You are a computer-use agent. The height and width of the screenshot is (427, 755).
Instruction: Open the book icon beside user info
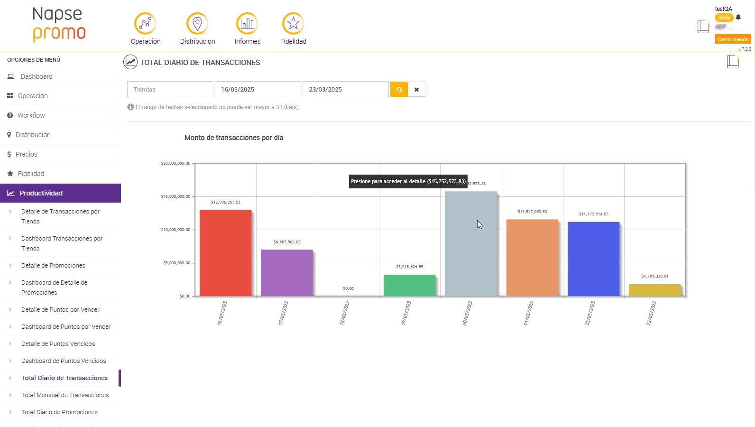[x=703, y=26]
